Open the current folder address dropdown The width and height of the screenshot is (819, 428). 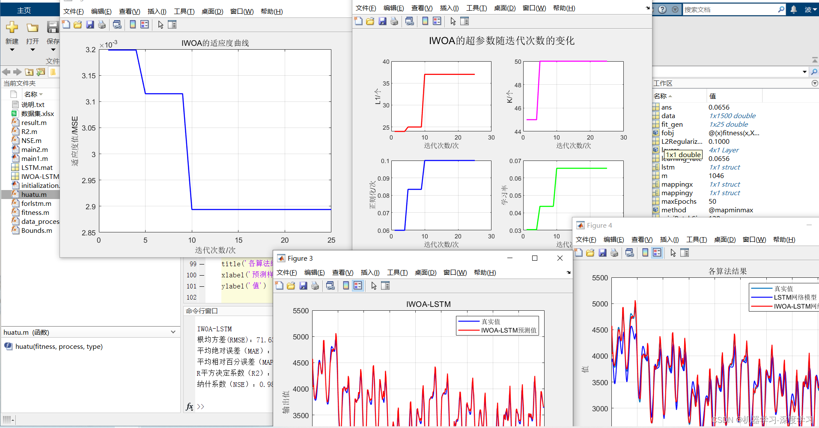pos(804,72)
